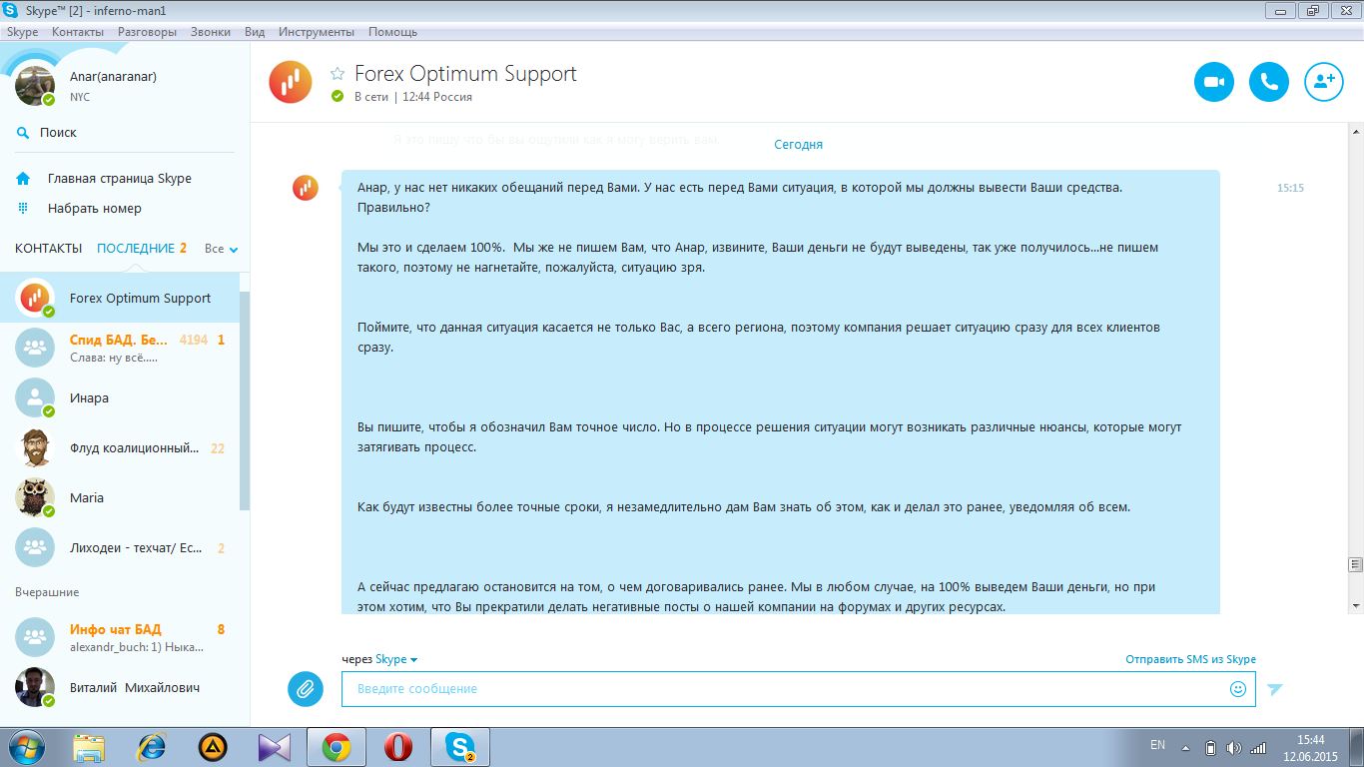Click the home icon beside Главная страница
1364x767 pixels.
click(x=23, y=179)
